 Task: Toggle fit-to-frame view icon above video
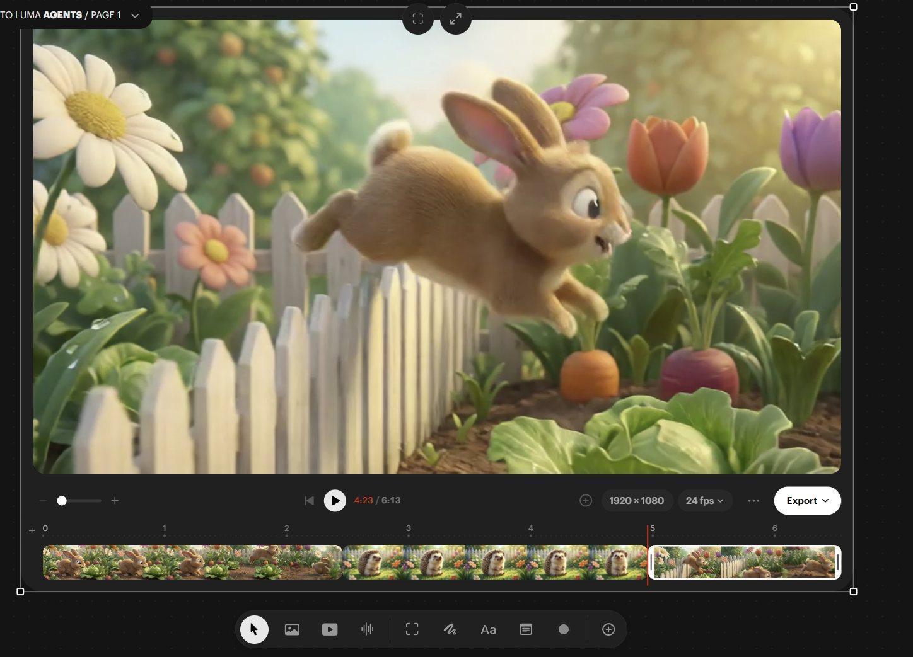[x=418, y=19]
